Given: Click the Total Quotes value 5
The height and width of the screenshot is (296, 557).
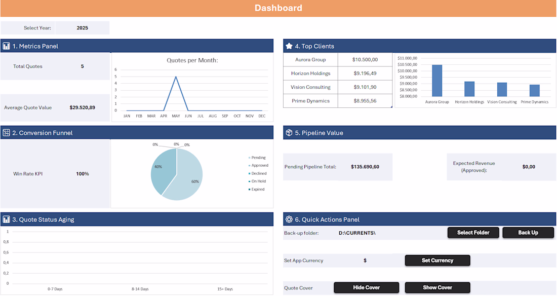Looking at the screenshot, I should pos(83,66).
